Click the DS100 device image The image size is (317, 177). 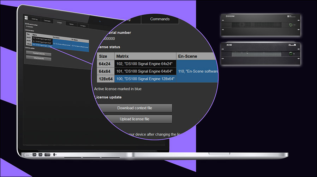261,54
